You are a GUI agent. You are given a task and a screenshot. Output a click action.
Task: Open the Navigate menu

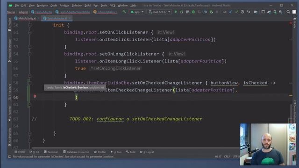(x=43, y=6)
